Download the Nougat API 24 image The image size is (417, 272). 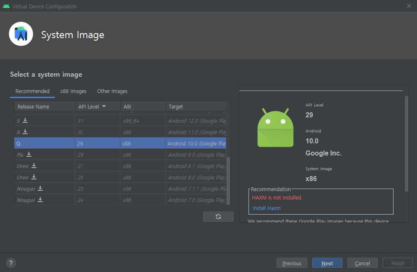tap(40, 199)
